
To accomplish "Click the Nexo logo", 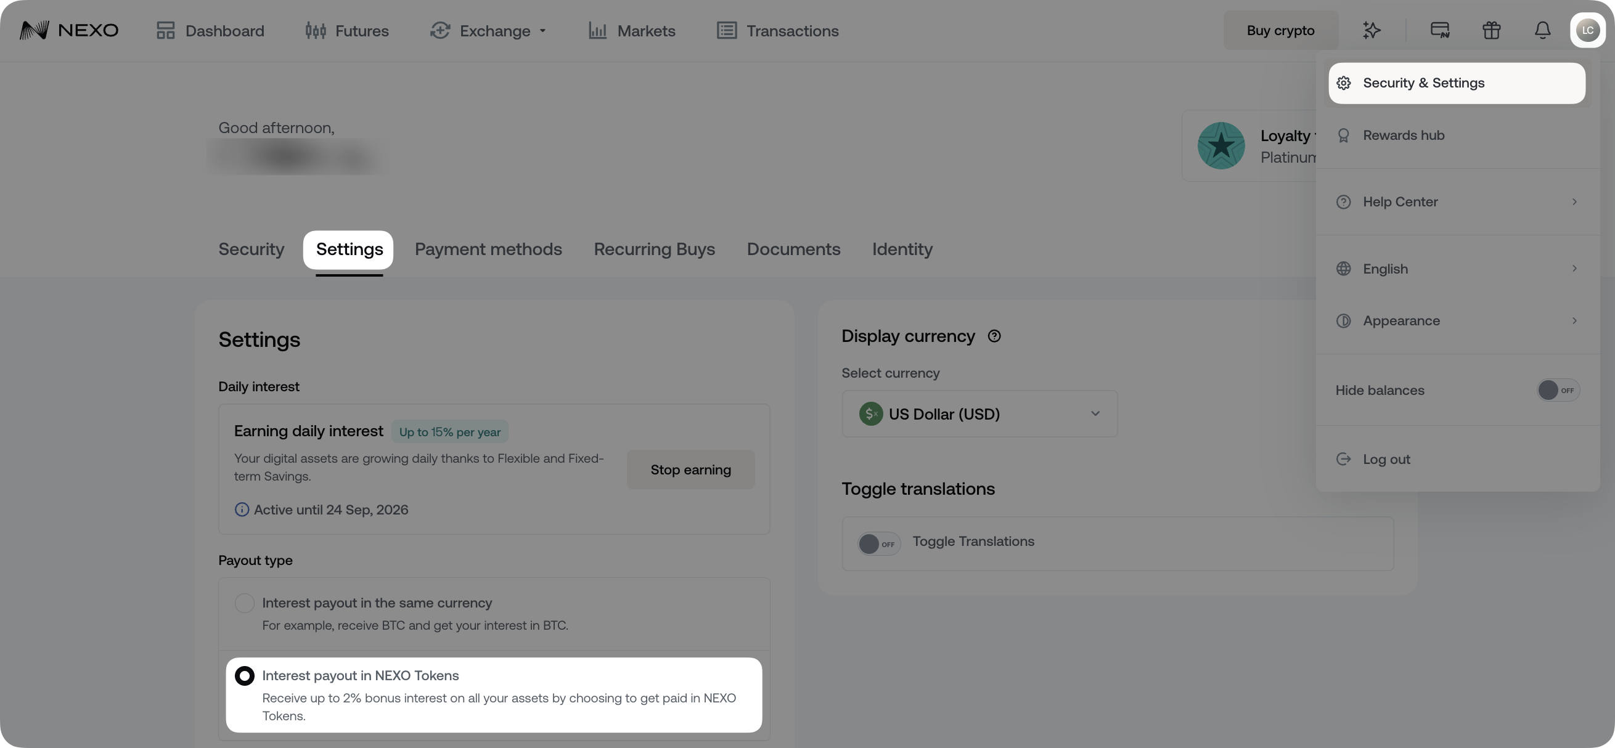I will click(69, 30).
